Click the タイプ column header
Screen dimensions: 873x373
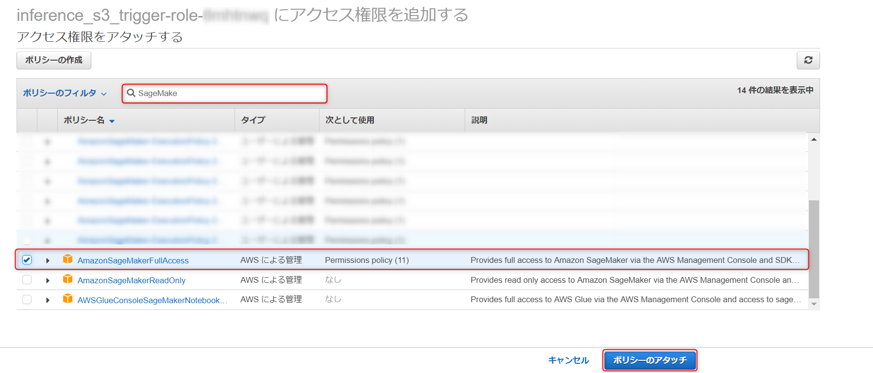(x=253, y=120)
